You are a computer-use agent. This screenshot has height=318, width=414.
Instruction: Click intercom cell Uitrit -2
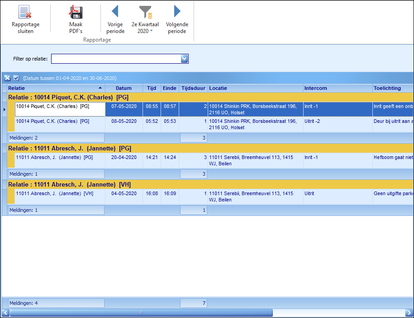(x=338, y=124)
